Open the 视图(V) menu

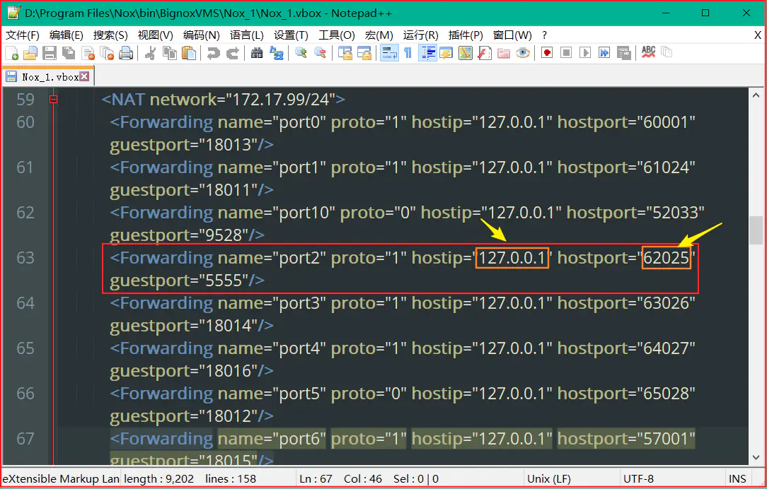[155, 35]
